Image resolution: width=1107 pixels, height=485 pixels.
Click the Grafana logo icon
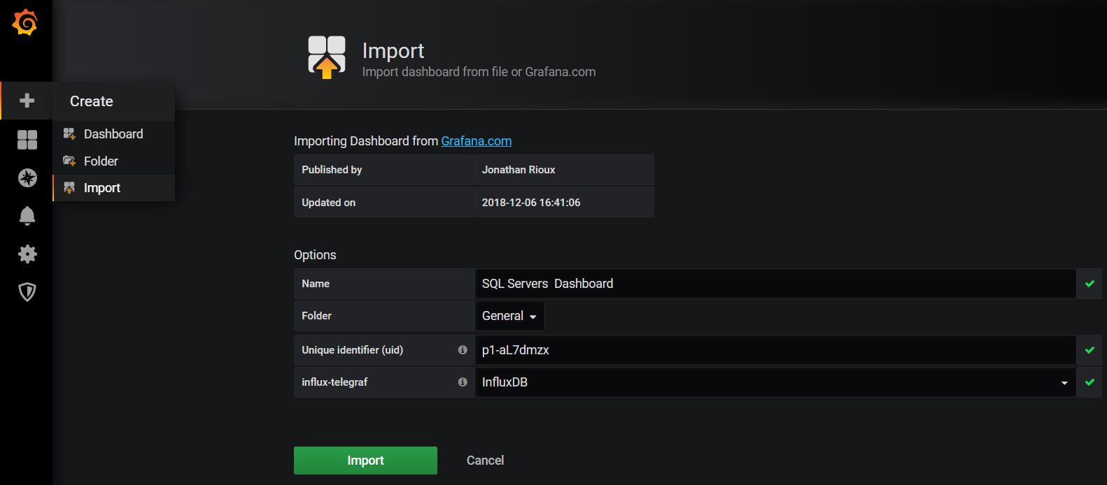pyautogui.click(x=25, y=22)
